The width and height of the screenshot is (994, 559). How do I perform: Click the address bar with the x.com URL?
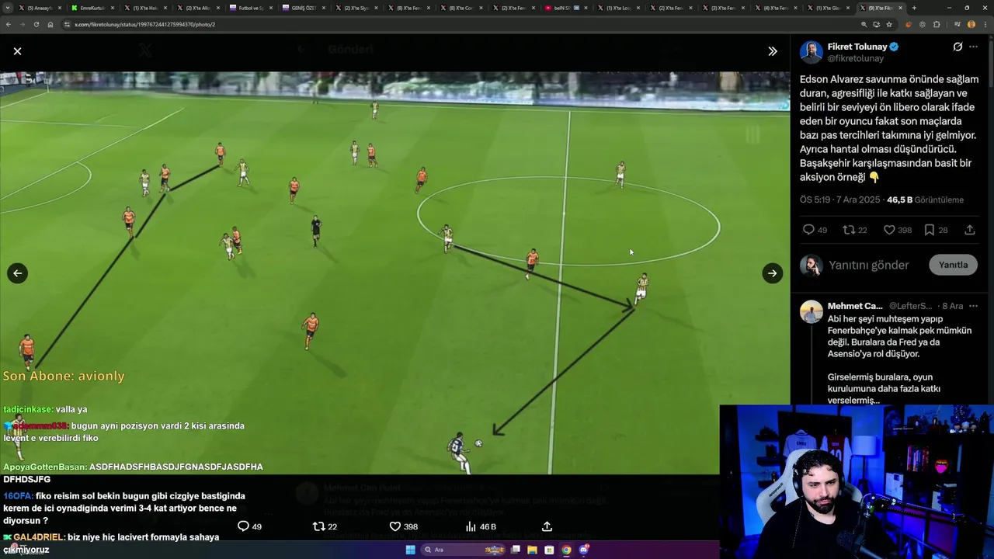[x=458, y=24]
